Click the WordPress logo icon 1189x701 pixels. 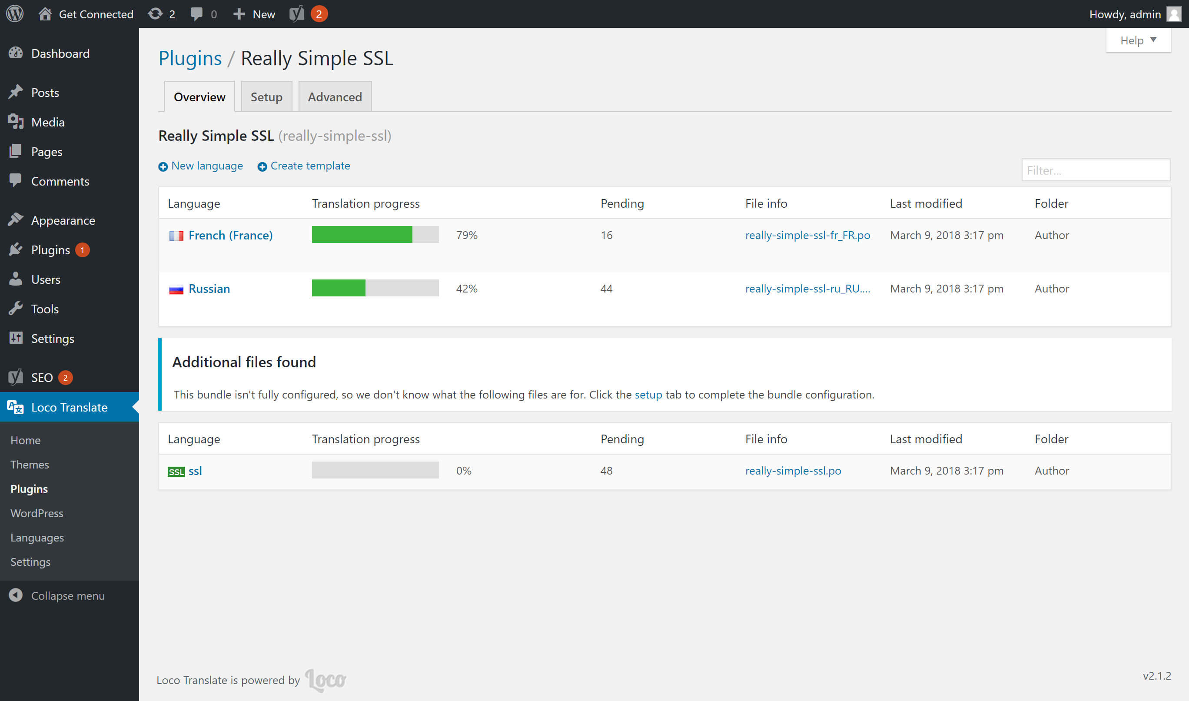[x=15, y=14]
